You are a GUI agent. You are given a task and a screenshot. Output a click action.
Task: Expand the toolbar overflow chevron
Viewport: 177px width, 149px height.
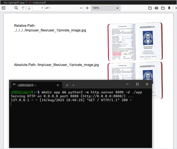tap(175, 8)
